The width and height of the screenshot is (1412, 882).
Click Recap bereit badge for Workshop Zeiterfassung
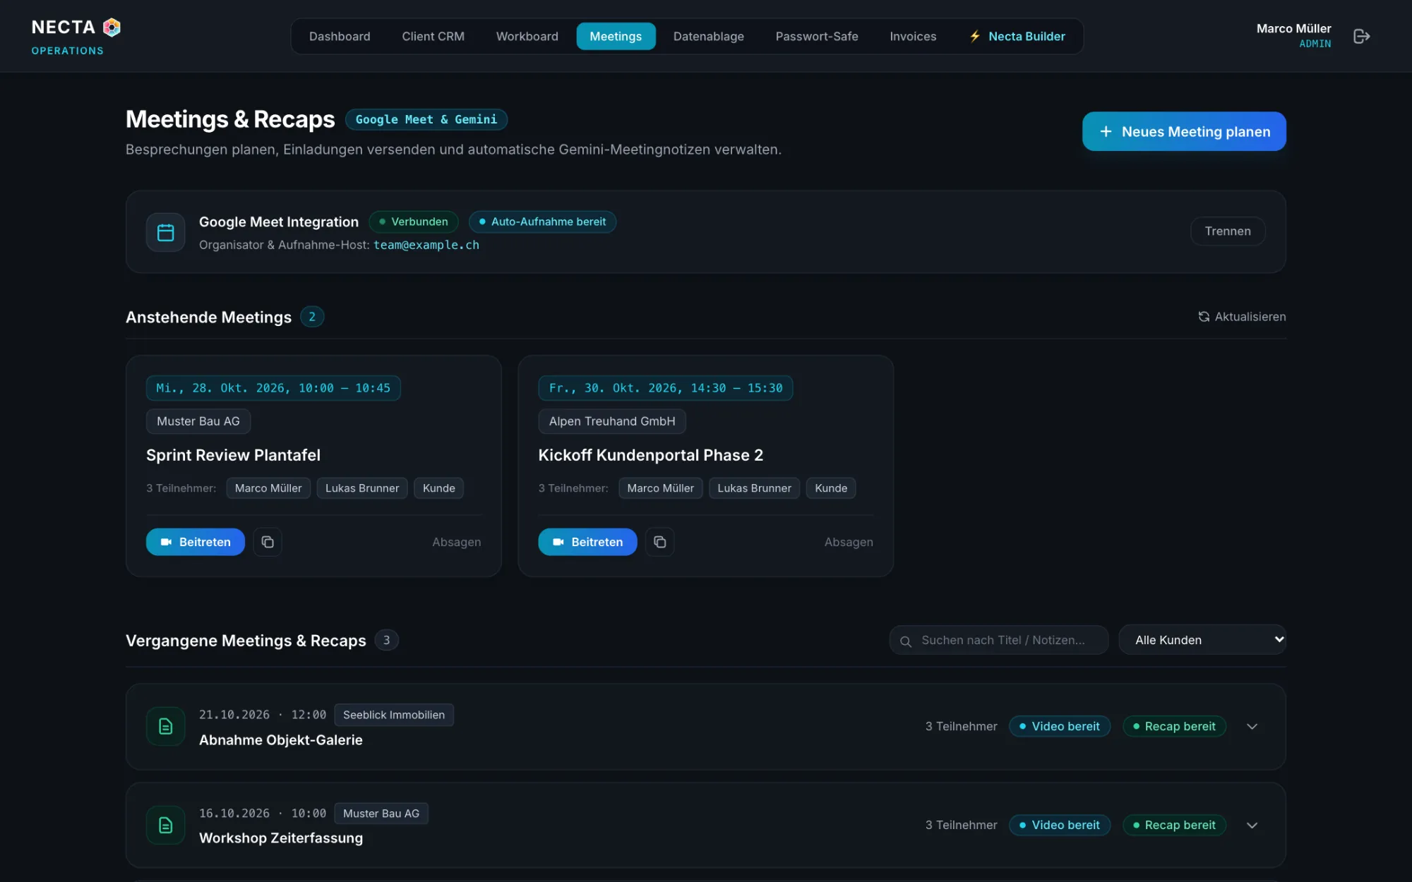(1173, 825)
